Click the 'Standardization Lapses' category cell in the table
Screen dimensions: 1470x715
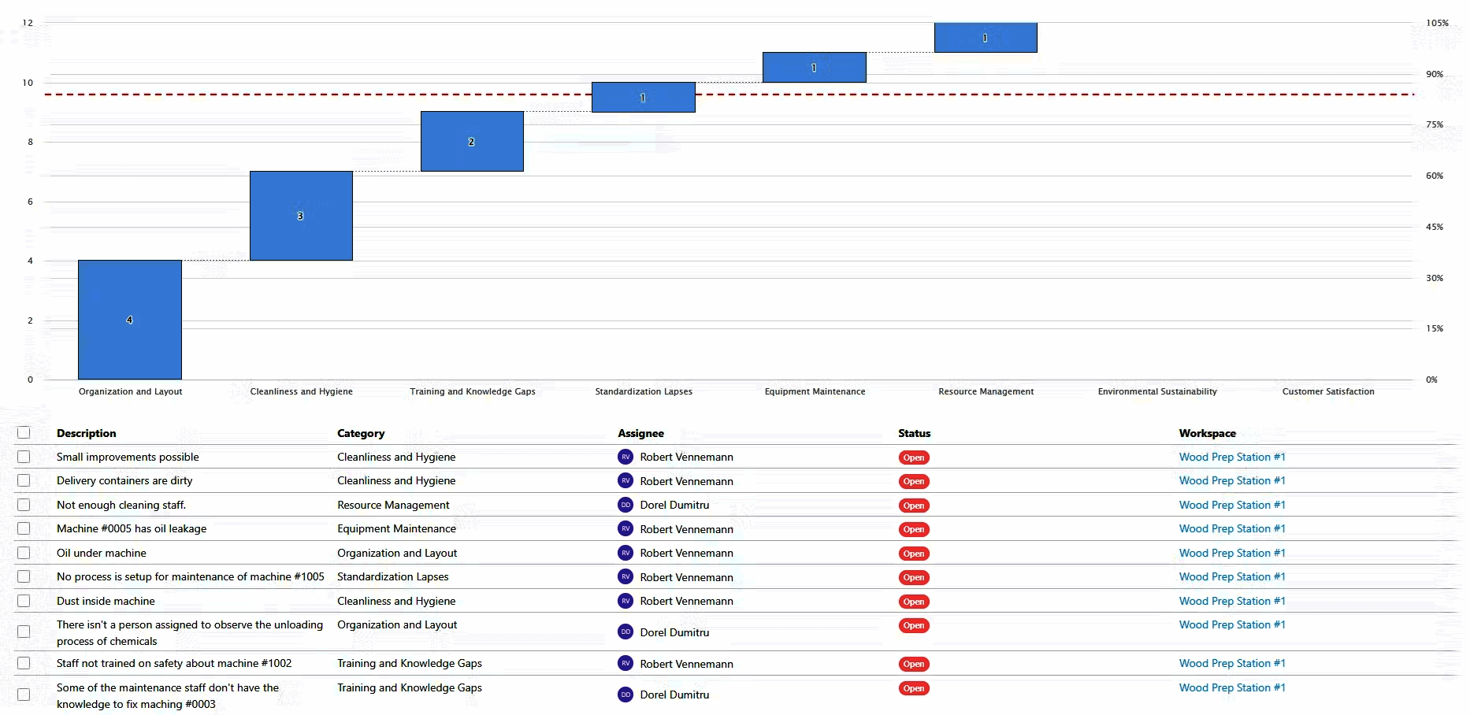pyautogui.click(x=393, y=576)
